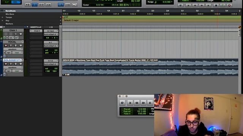Open the Click 1 input selector 'no input'
The height and width of the screenshot is (136, 243).
click(x=51, y=31)
